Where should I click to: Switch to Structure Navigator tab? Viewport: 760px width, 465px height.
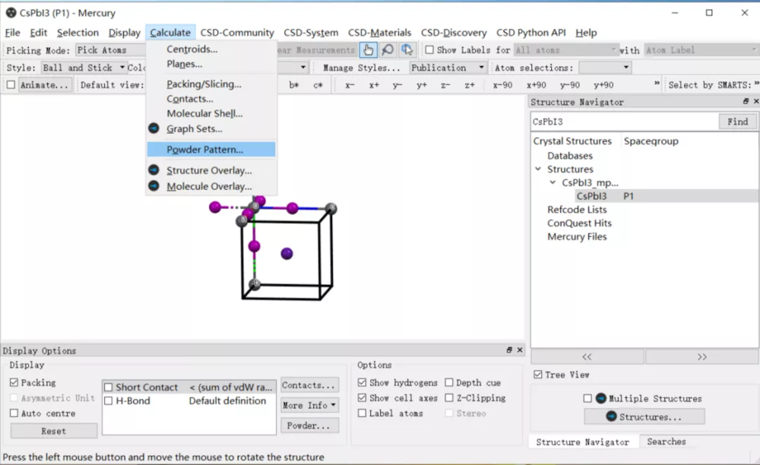pyautogui.click(x=583, y=441)
